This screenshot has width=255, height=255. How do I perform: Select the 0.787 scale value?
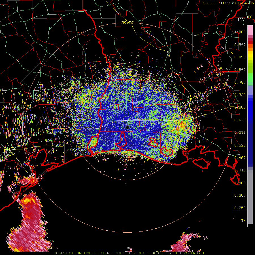coord(240,82)
